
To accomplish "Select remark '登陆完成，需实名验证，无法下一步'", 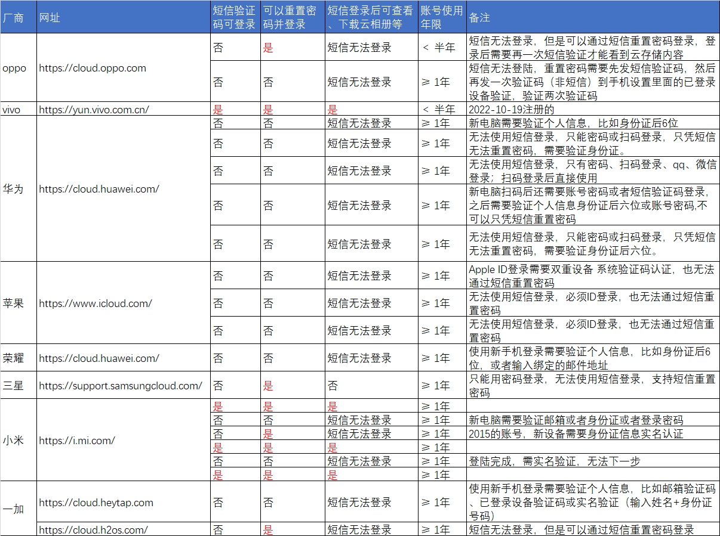I will pyautogui.click(x=592, y=461).
